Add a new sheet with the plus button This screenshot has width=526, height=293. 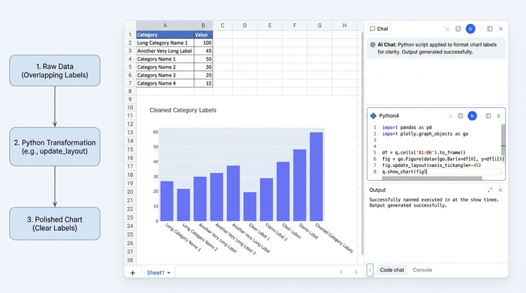point(133,273)
